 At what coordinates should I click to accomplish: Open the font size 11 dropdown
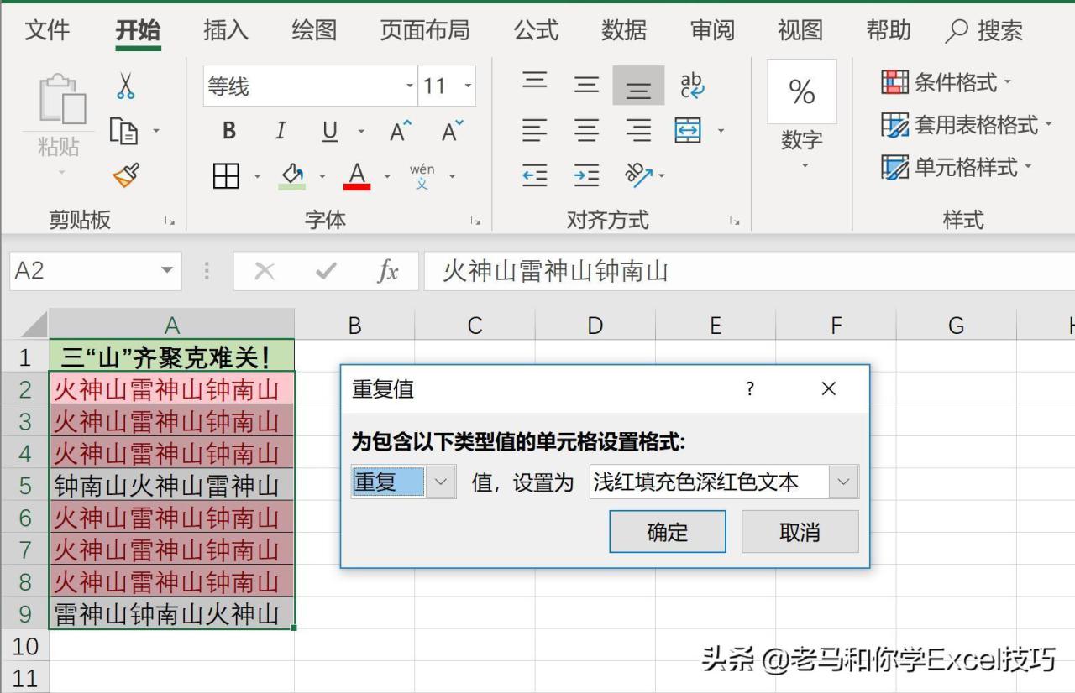point(468,86)
